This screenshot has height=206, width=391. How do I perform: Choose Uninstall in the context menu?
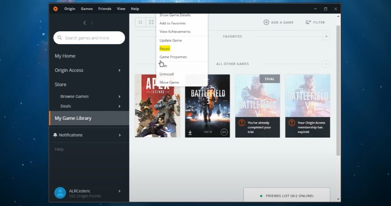click(x=167, y=74)
